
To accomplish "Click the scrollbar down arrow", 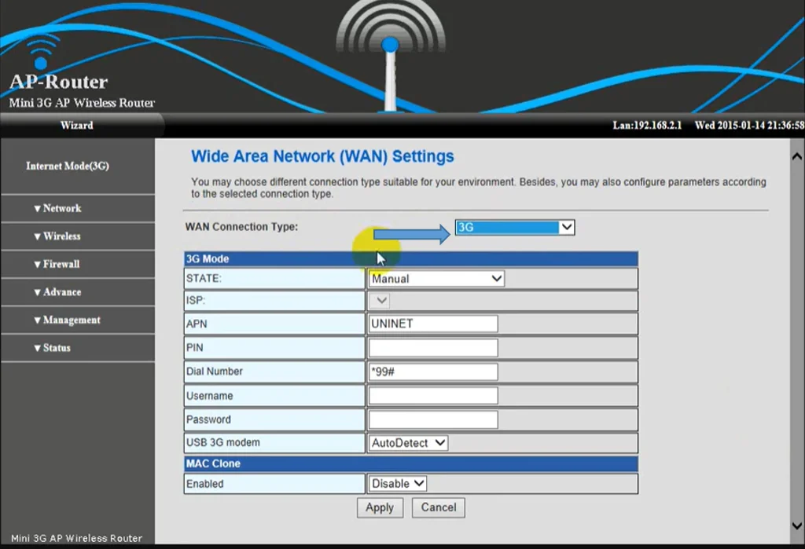I will [x=796, y=525].
